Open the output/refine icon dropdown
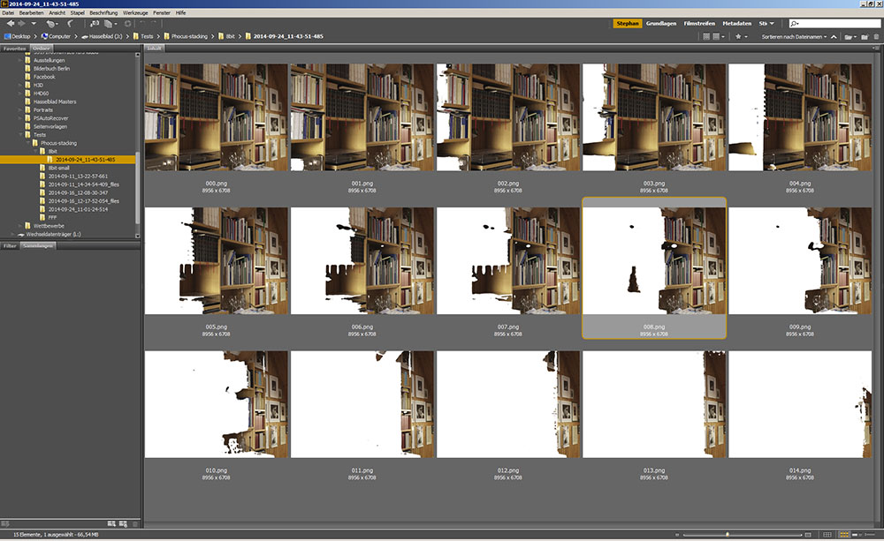Viewport: 884px width, 541px height. [x=110, y=24]
